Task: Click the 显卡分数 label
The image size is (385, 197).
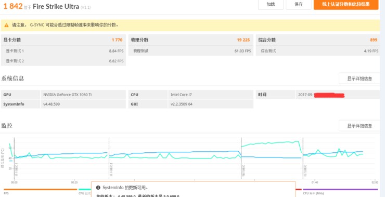Action: pyautogui.click(x=12, y=40)
